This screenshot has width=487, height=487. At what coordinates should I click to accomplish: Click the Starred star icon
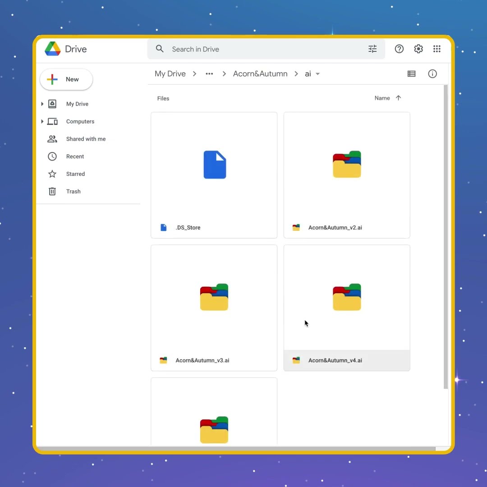click(x=52, y=174)
